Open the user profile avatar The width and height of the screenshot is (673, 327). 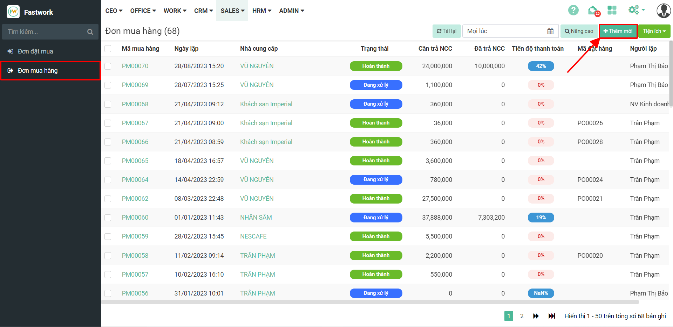click(x=663, y=11)
